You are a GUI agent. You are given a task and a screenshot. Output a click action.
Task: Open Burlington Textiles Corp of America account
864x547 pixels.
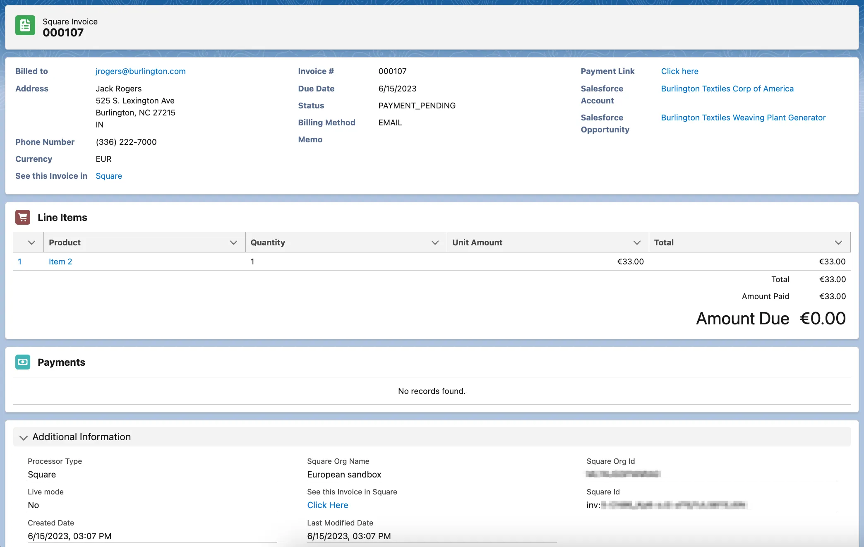[x=727, y=89]
